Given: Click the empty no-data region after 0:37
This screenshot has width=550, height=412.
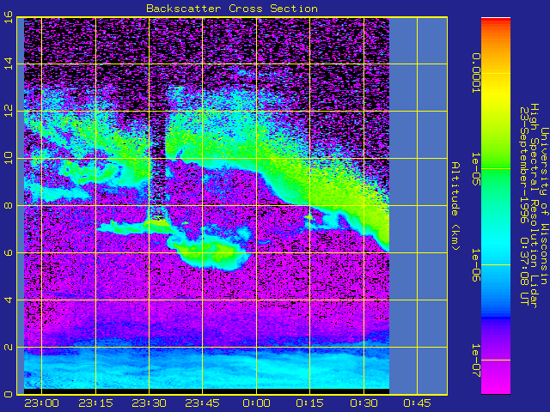Looking at the screenshot, I should pyautogui.click(x=419, y=206).
